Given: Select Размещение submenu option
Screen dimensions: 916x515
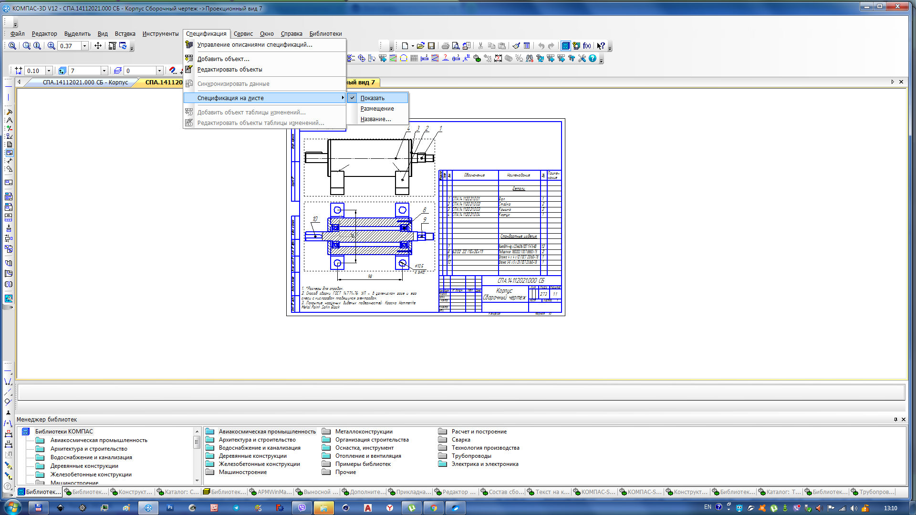Looking at the screenshot, I should pyautogui.click(x=377, y=109).
